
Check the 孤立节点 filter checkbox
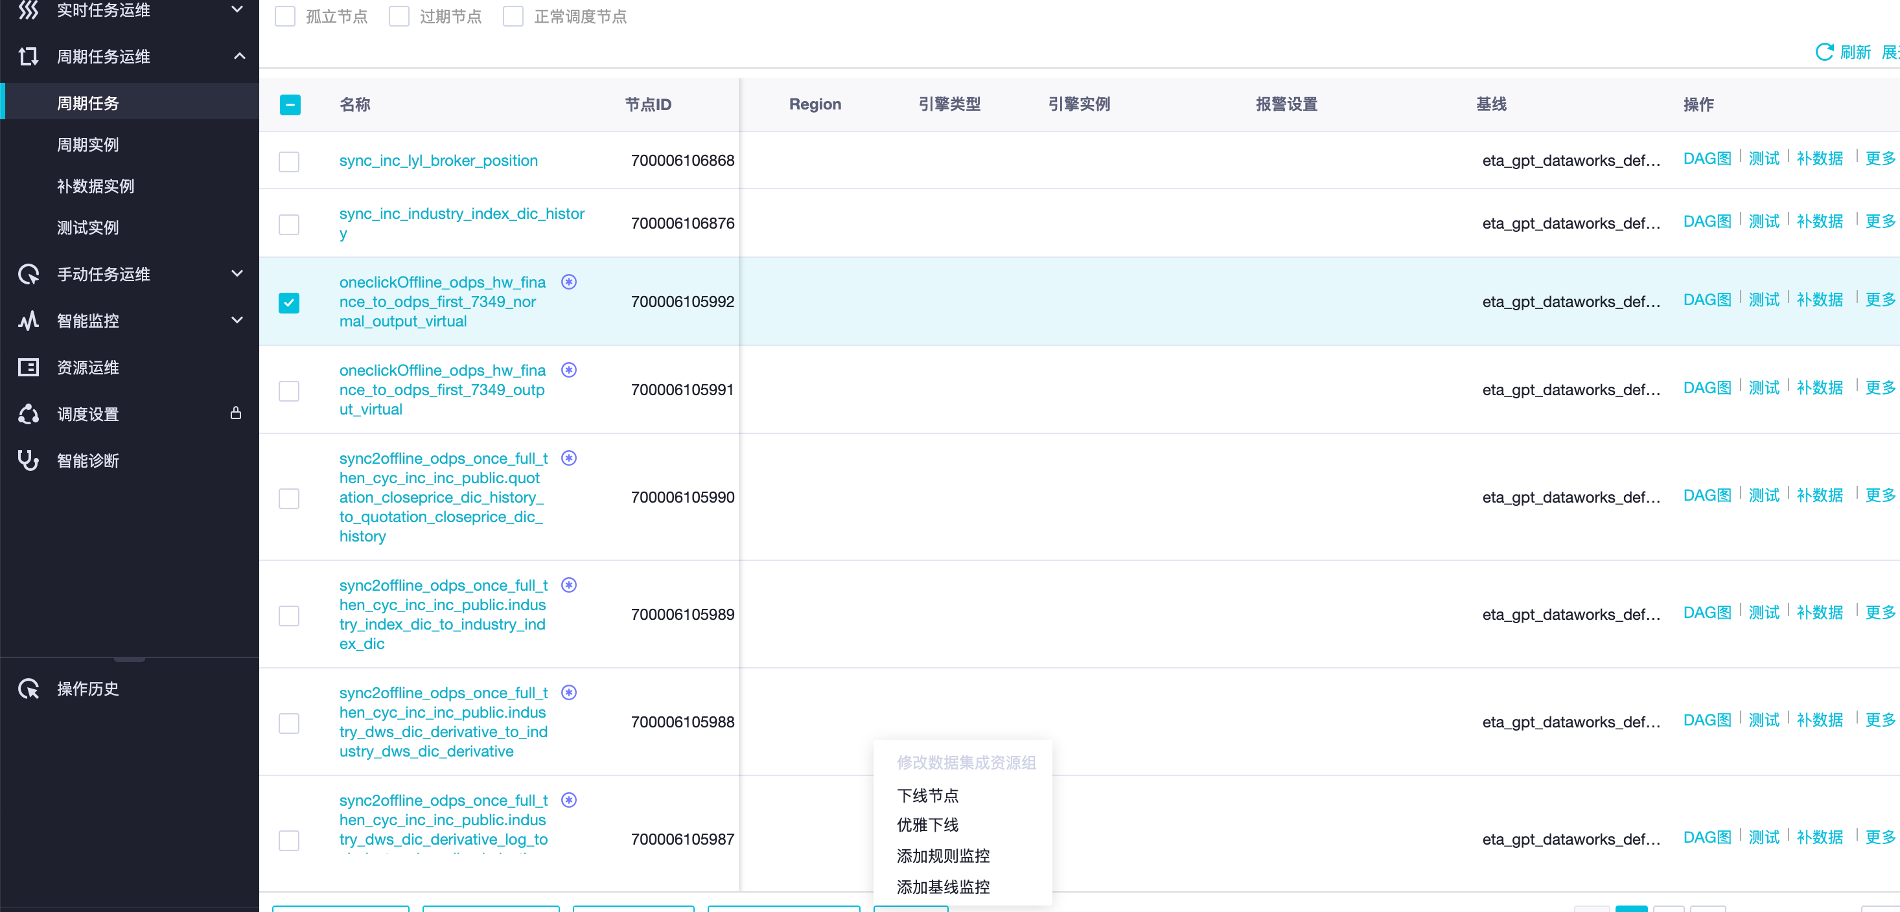(x=285, y=16)
